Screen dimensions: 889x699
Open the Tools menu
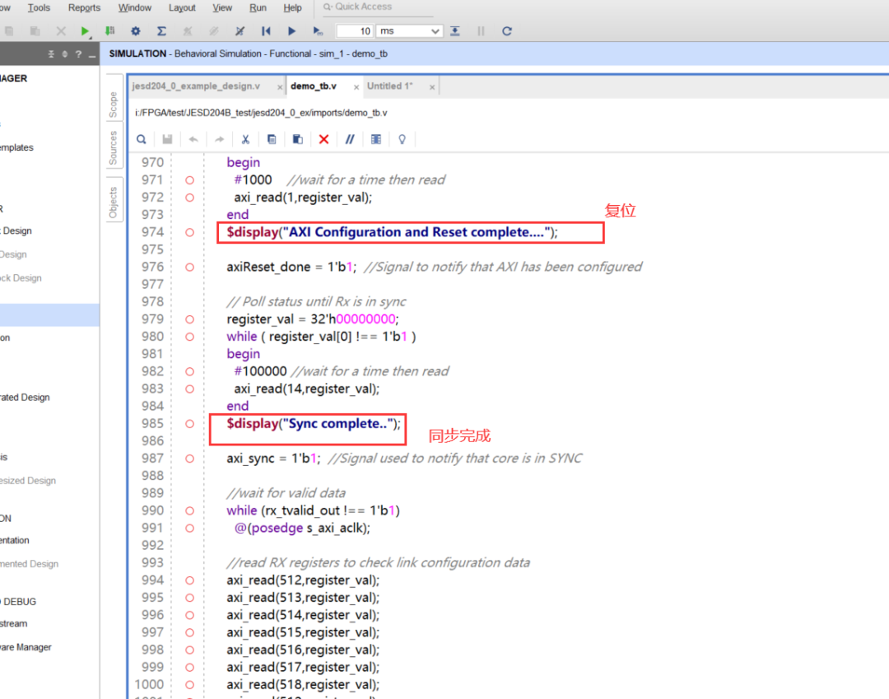39,8
